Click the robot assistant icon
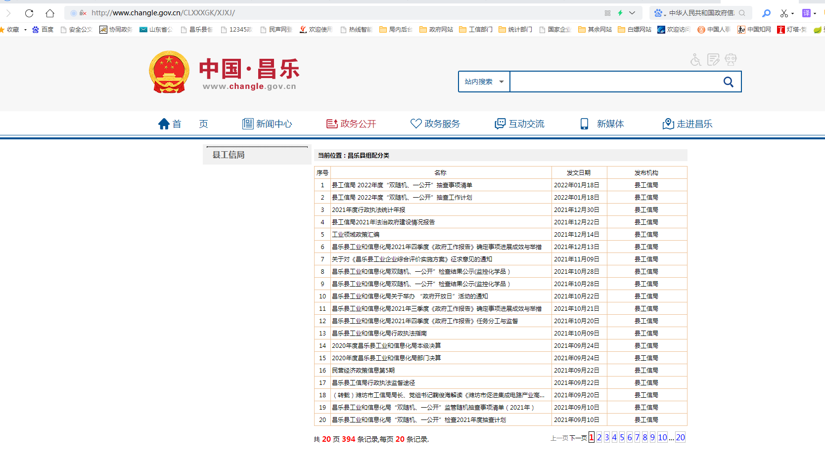The width and height of the screenshot is (825, 462). (x=731, y=60)
